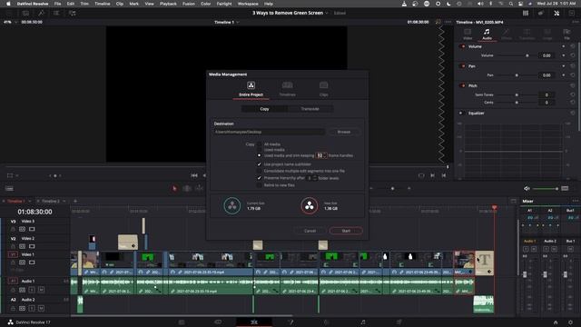Open the Timeline menu

coord(103,4)
